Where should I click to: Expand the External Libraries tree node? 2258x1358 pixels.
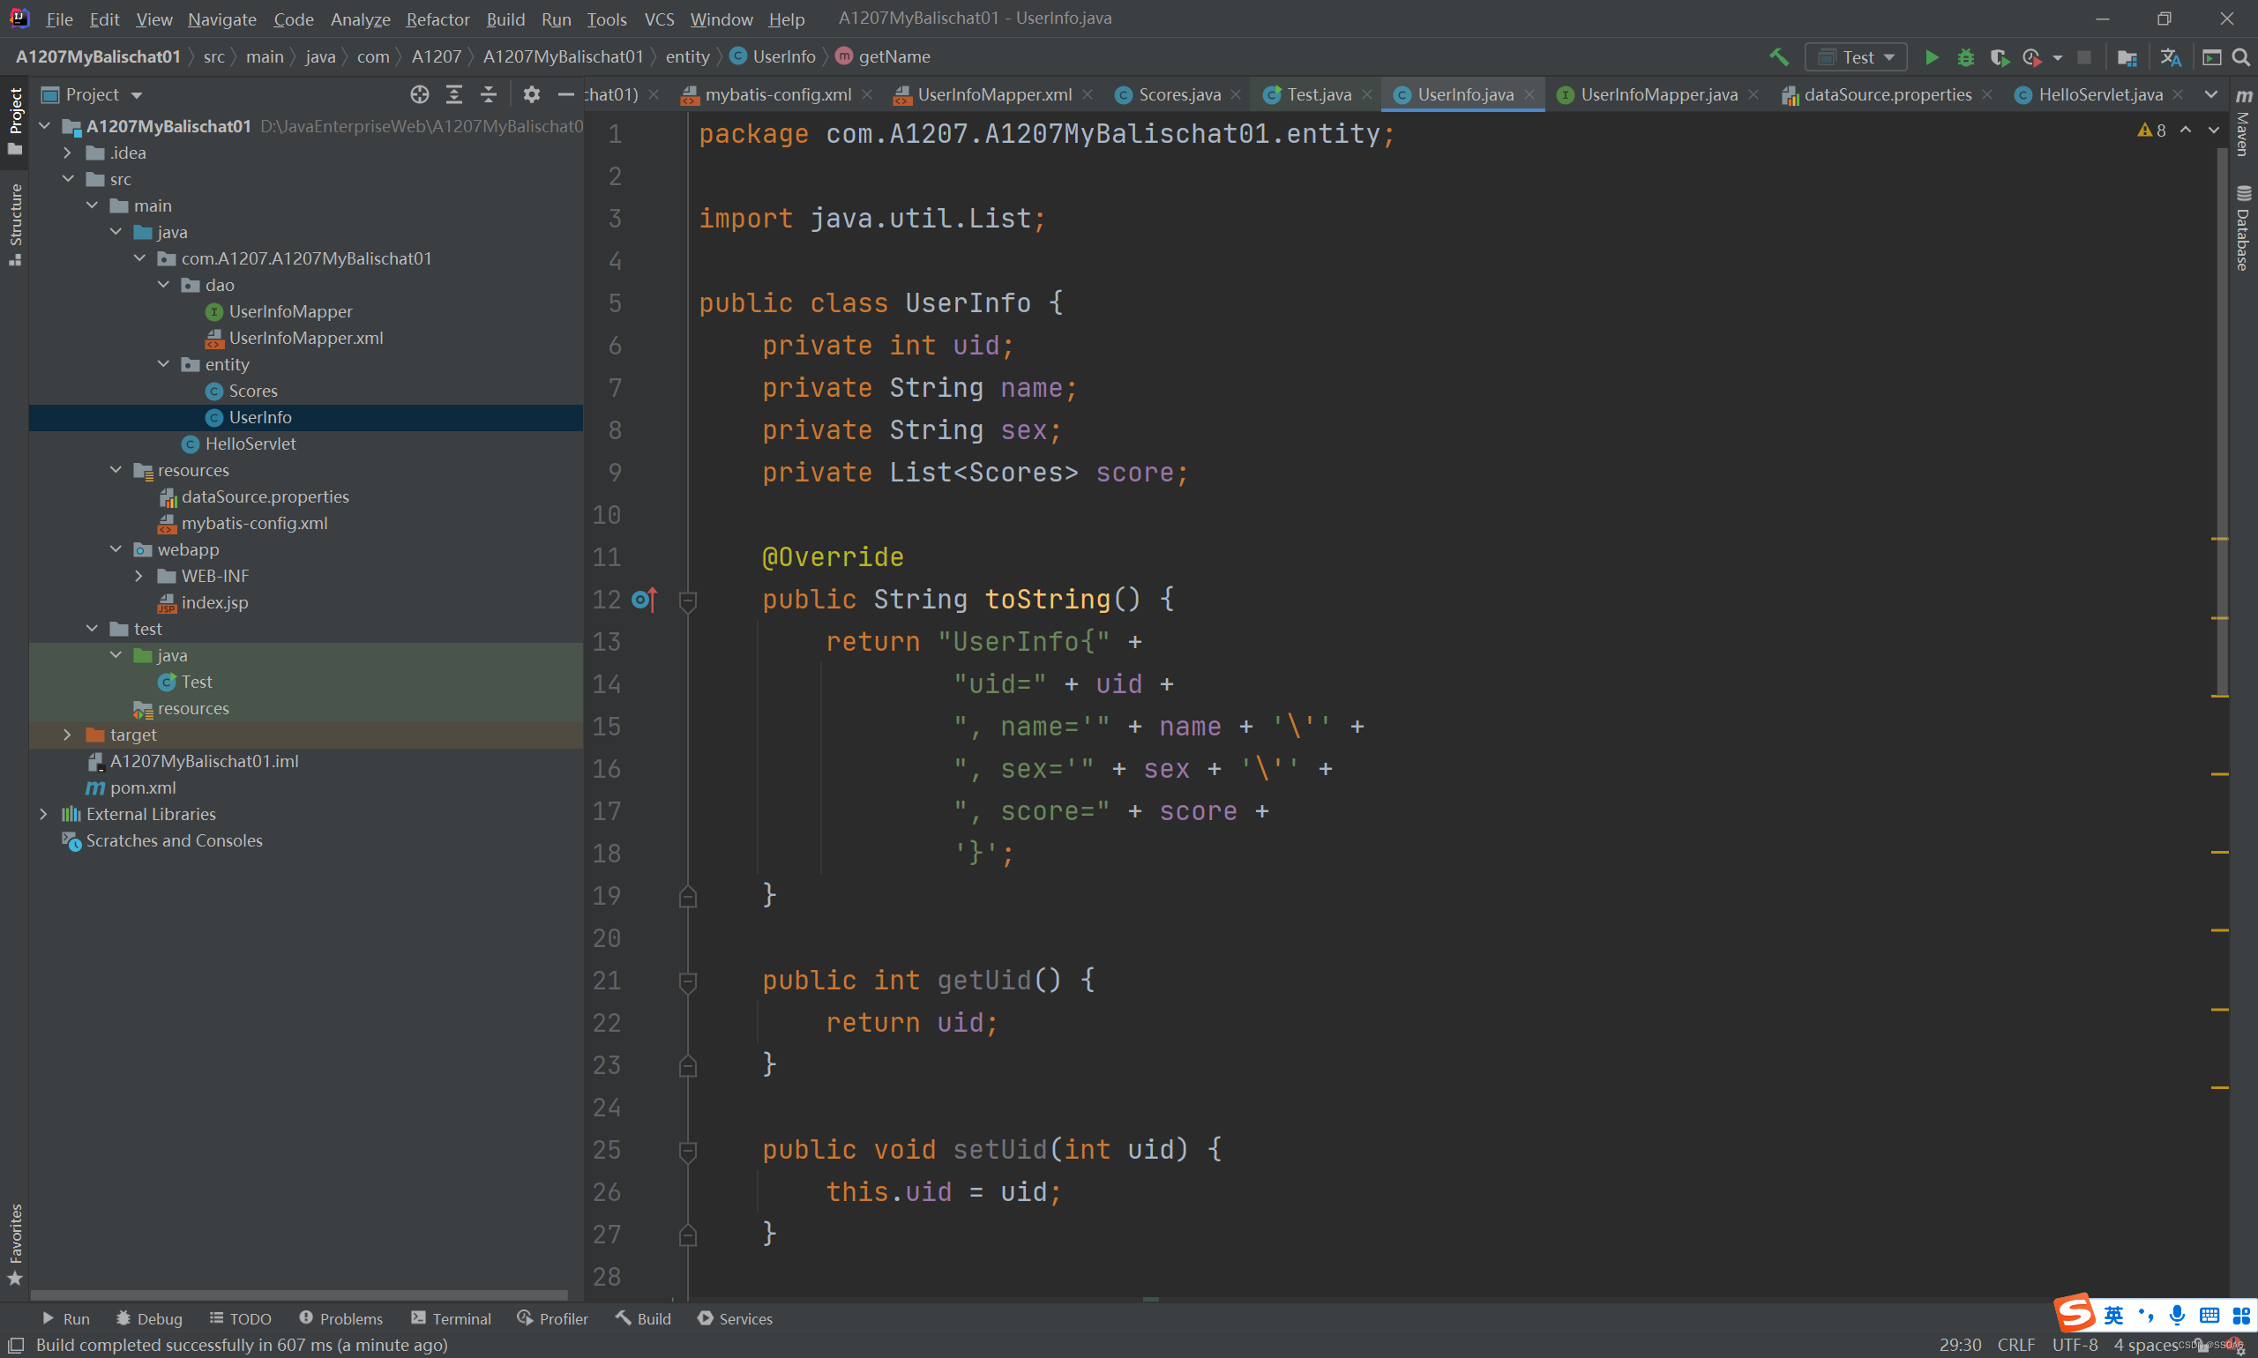42,813
